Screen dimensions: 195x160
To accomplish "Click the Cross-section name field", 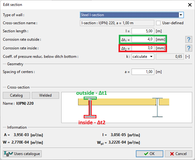I will (x=117, y=23).
